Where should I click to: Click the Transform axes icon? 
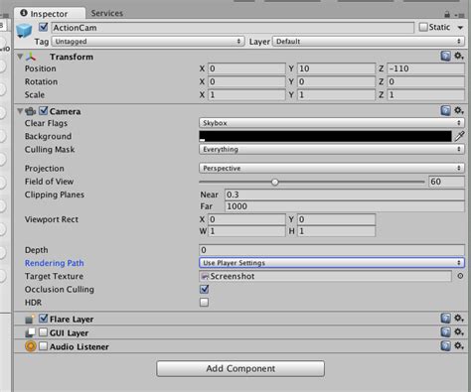click(x=32, y=57)
